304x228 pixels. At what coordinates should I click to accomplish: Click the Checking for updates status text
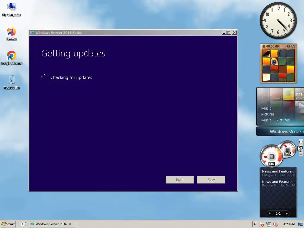[x=71, y=77]
